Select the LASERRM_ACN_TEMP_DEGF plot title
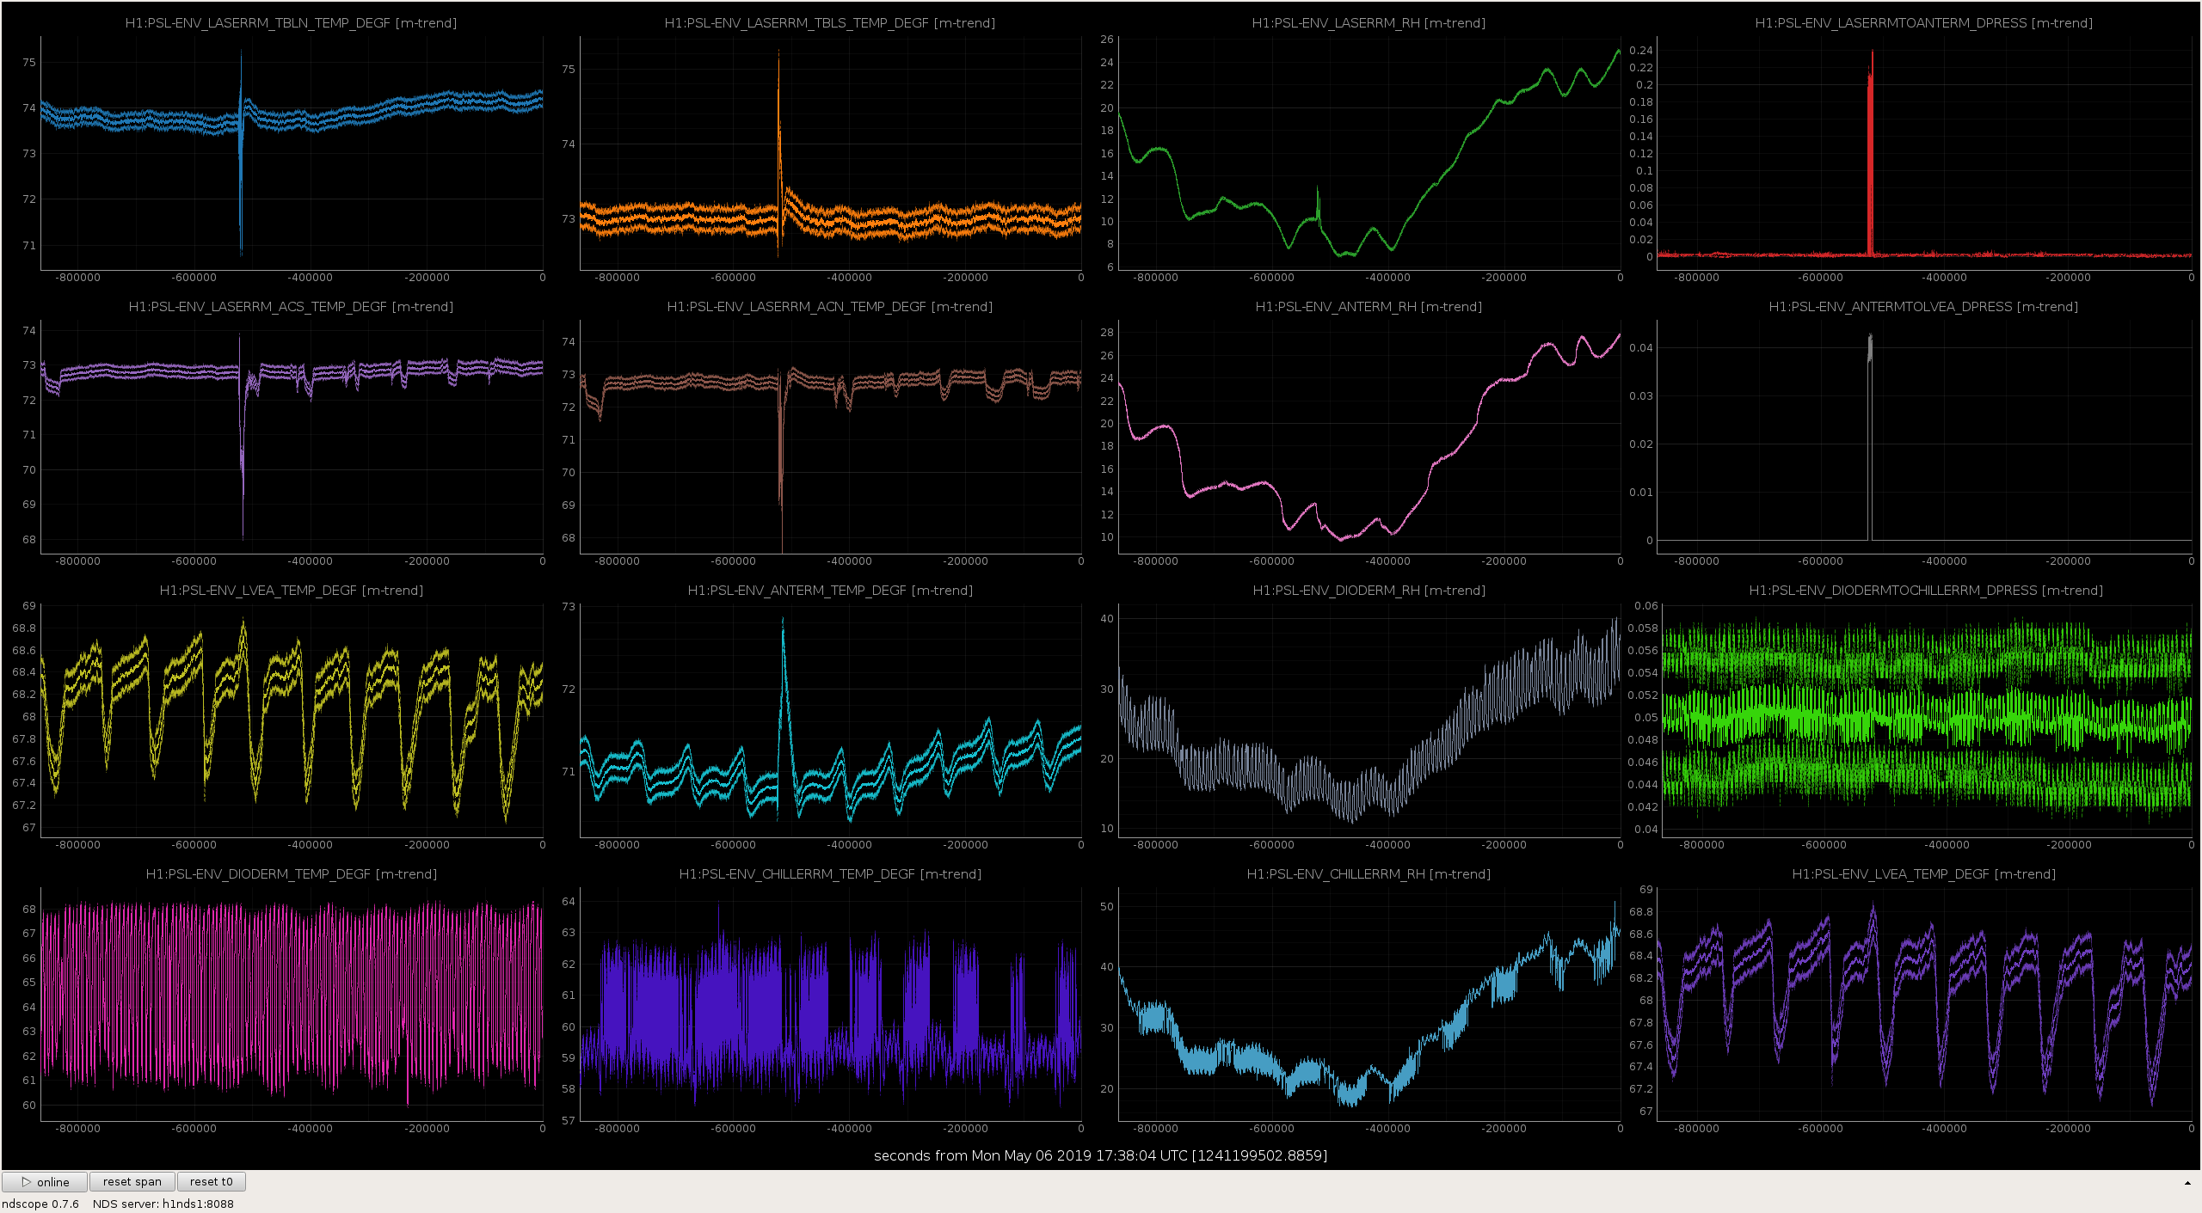Image resolution: width=2202 pixels, height=1213 pixels. (829, 307)
